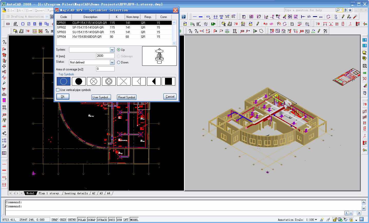The image size is (369, 223).
Task: Click the ?D SET toolbar icon
Action: click(x=272, y=31)
